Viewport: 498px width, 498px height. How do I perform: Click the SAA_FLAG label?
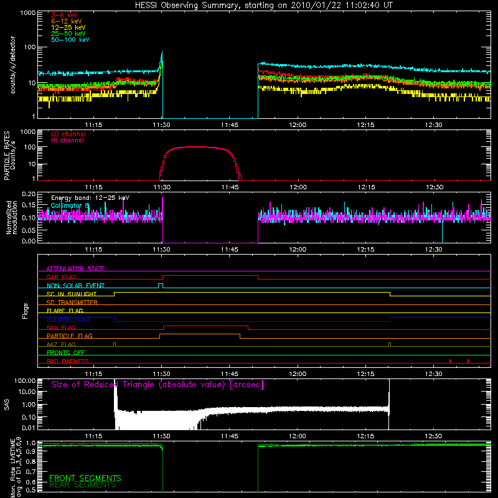(x=61, y=327)
